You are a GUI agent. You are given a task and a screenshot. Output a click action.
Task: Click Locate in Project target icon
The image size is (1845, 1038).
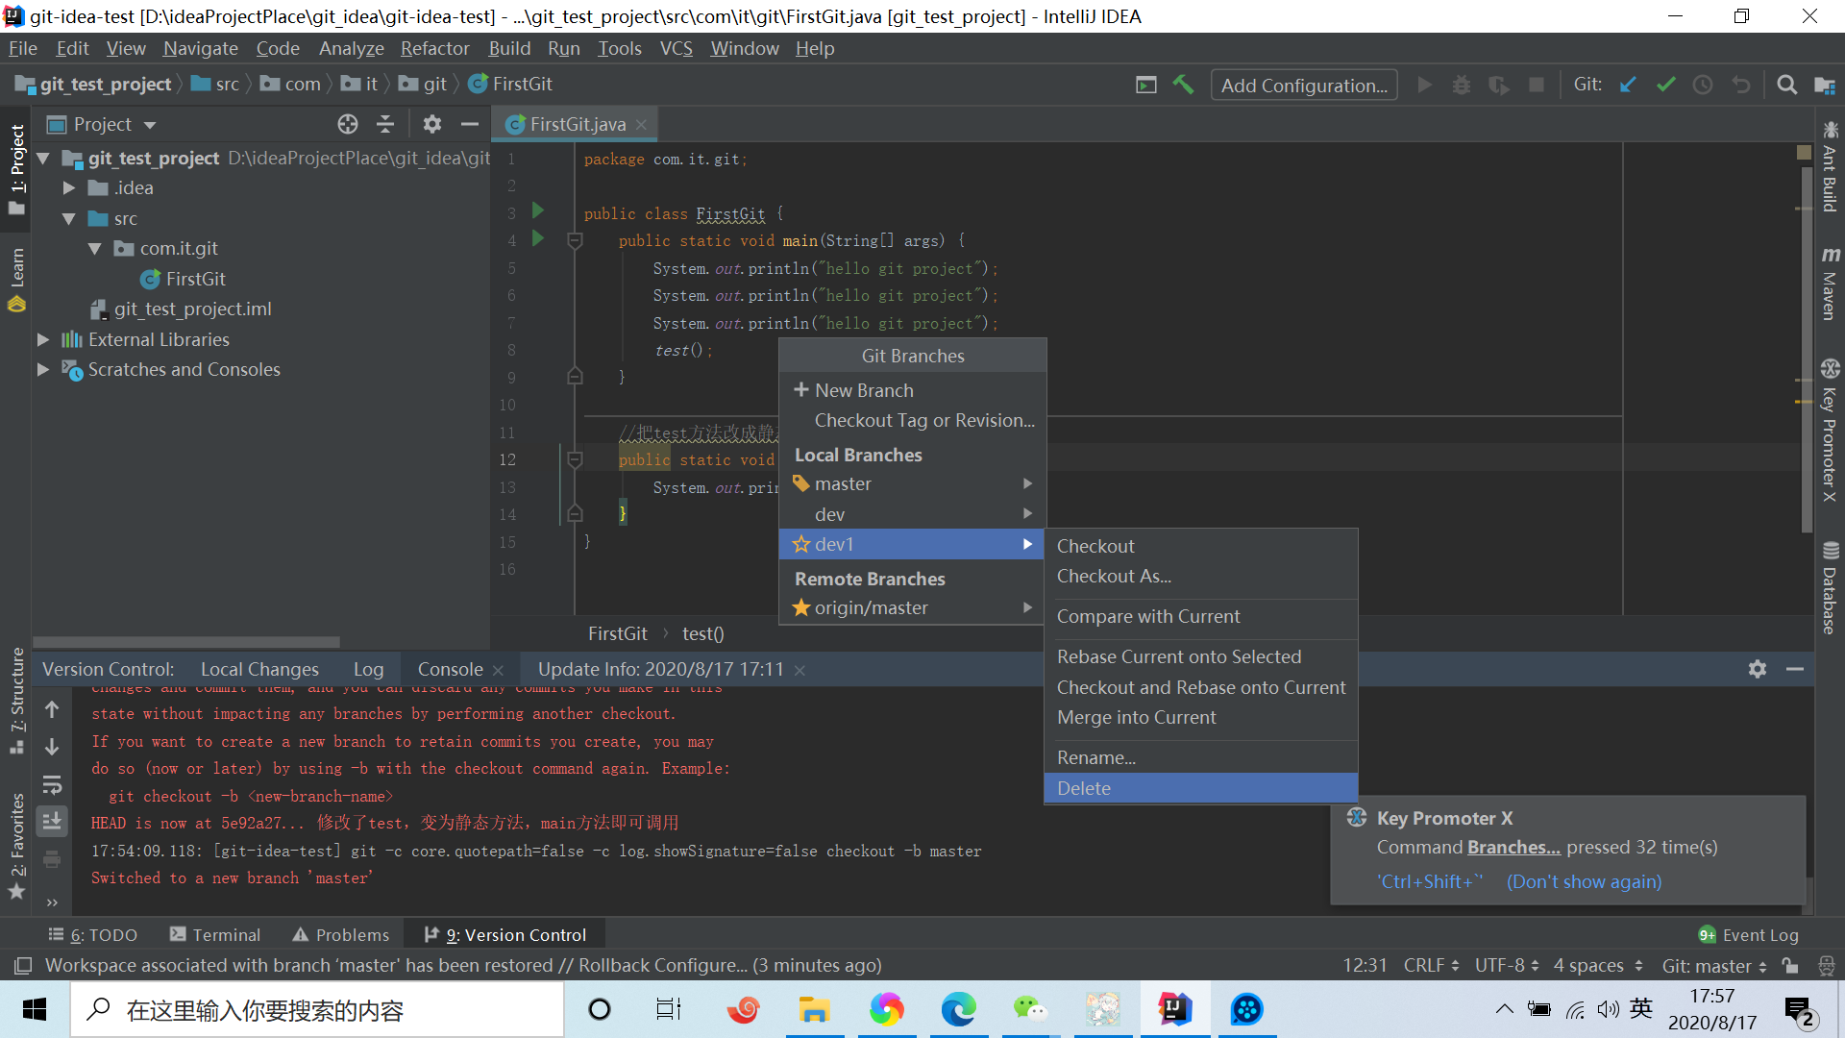348,124
